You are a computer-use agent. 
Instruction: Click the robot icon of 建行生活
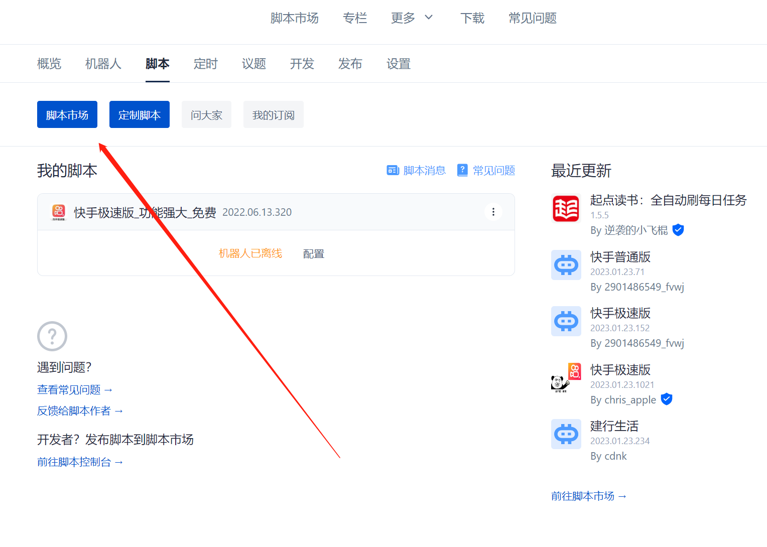[x=566, y=434]
